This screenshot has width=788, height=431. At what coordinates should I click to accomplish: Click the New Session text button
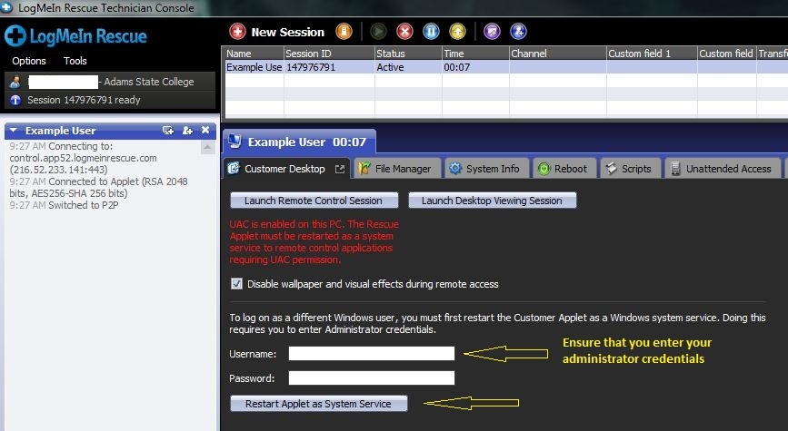[x=288, y=32]
